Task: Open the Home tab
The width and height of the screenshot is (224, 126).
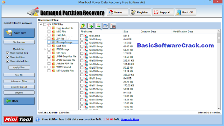Action: pos(118,12)
